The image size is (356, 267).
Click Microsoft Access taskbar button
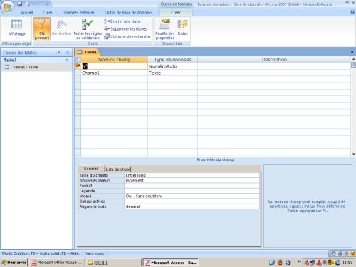[x=170, y=263]
